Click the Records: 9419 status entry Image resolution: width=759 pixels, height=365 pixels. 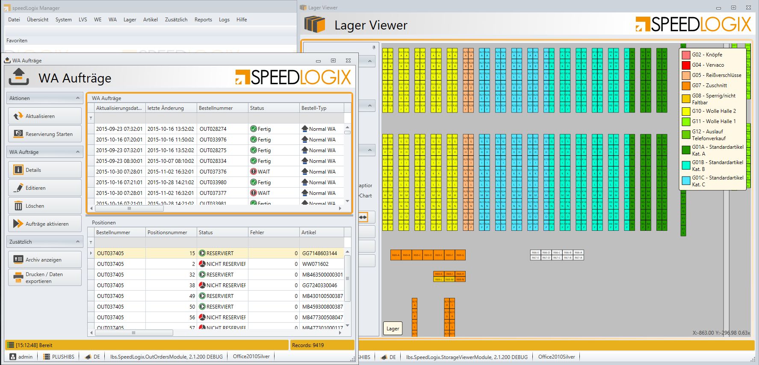322,345
